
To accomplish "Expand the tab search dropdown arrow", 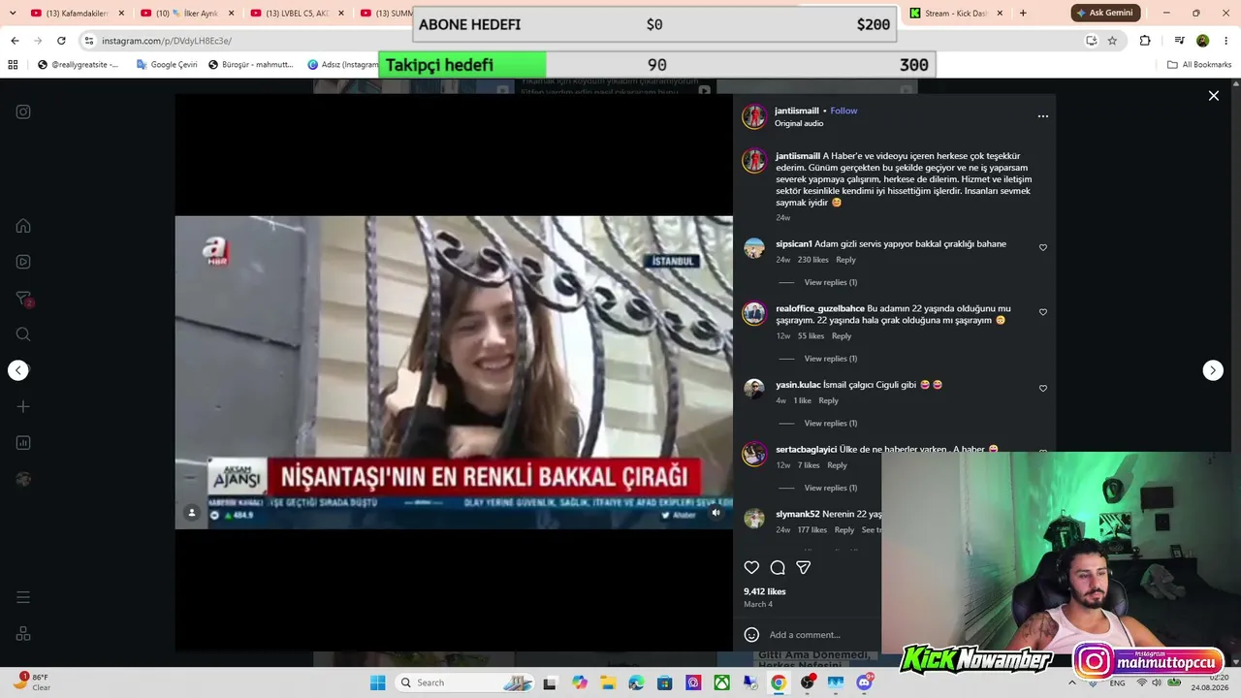I will (13, 14).
